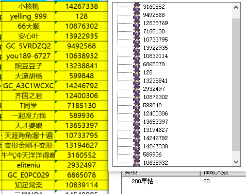Select tree entry 589936 in the list
Image resolution: width=246 pixels, height=194 pixels.
[152, 154]
